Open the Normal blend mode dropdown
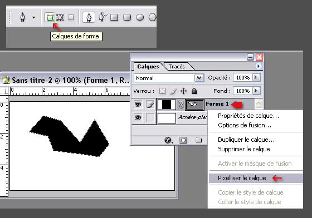This screenshot has width=312, height=218. click(169, 78)
